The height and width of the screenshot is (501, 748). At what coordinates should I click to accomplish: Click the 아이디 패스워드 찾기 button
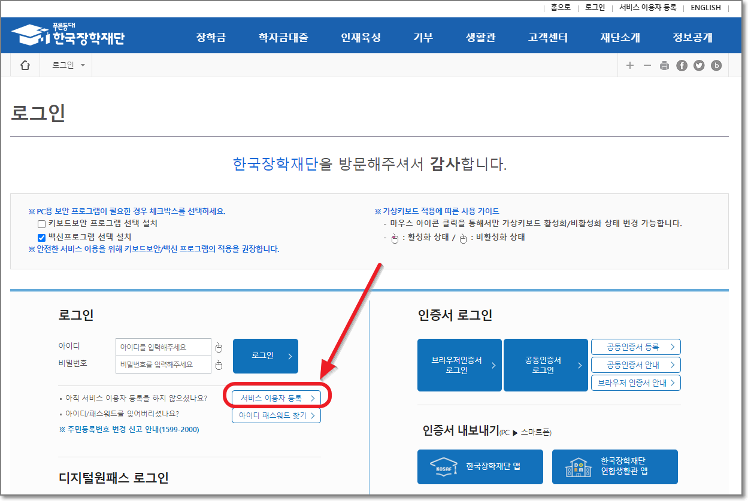pyautogui.click(x=276, y=415)
